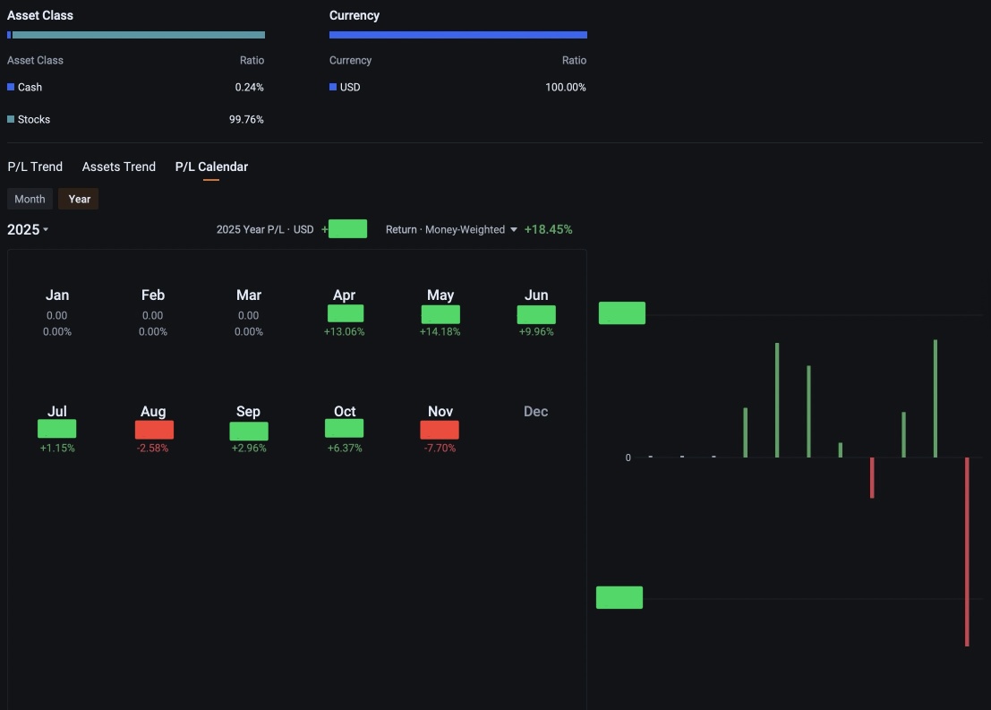Image resolution: width=991 pixels, height=710 pixels.
Task: Select the Oct +6.37% month cell
Action: [x=345, y=429]
